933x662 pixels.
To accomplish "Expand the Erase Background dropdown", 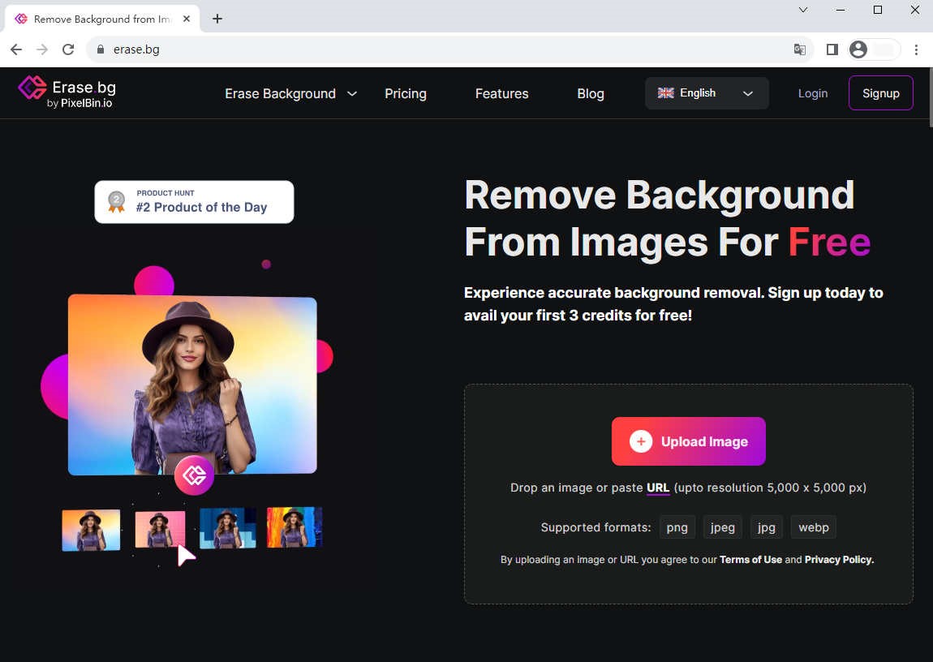I will pos(352,93).
